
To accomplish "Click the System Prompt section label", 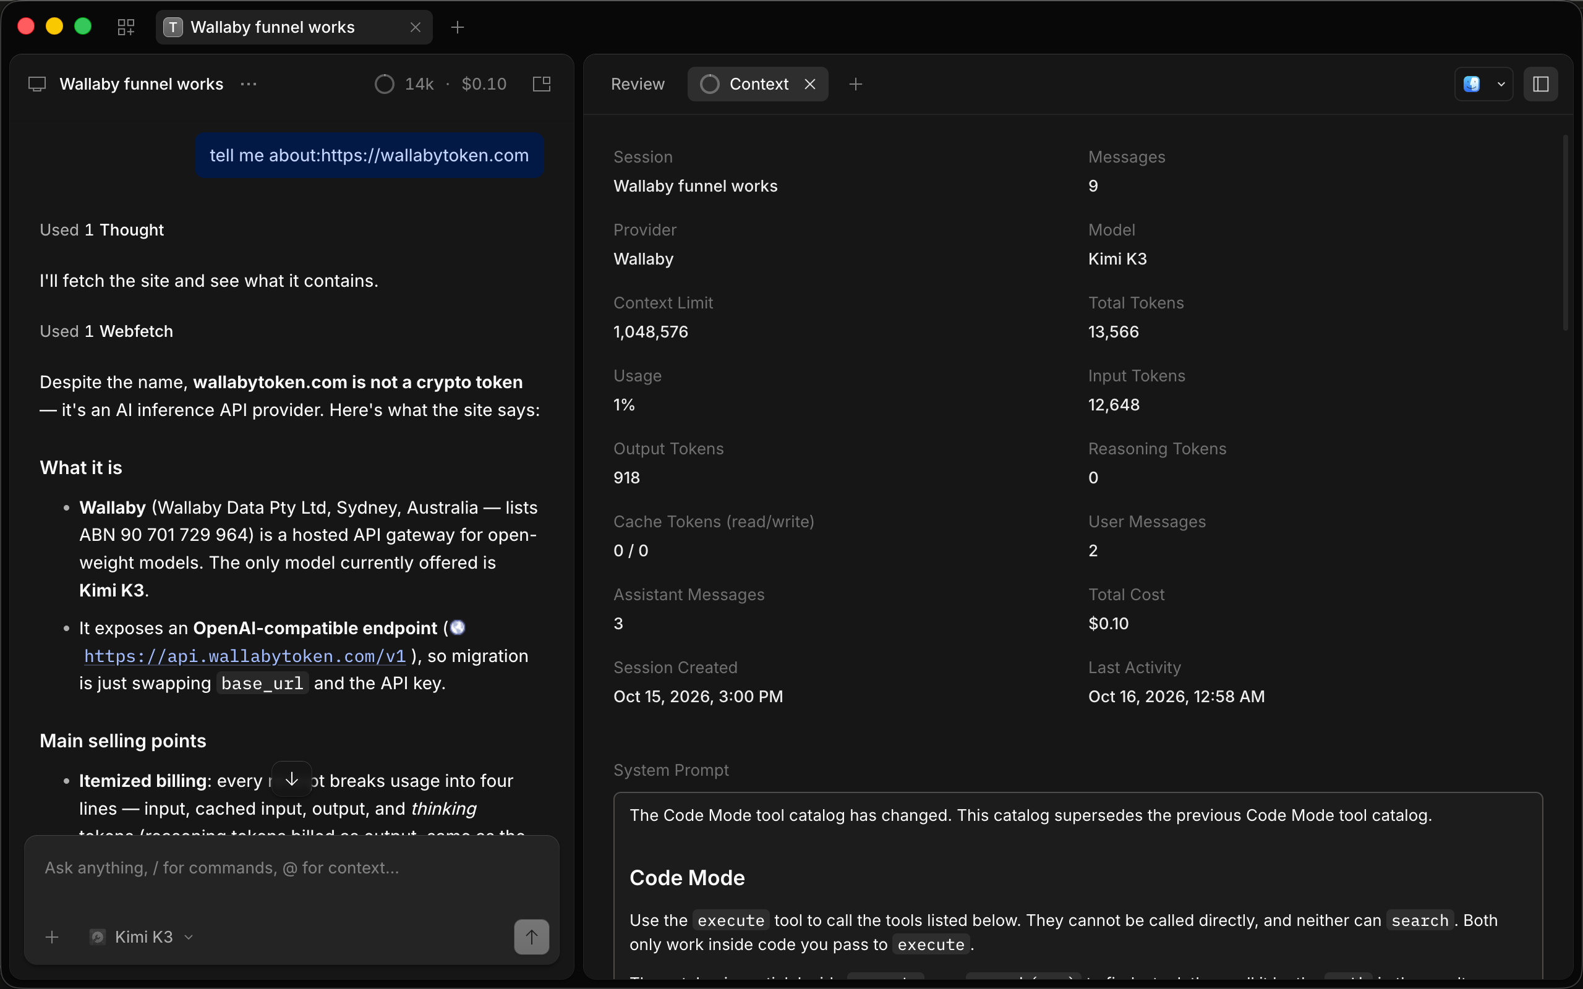I will 670,770.
